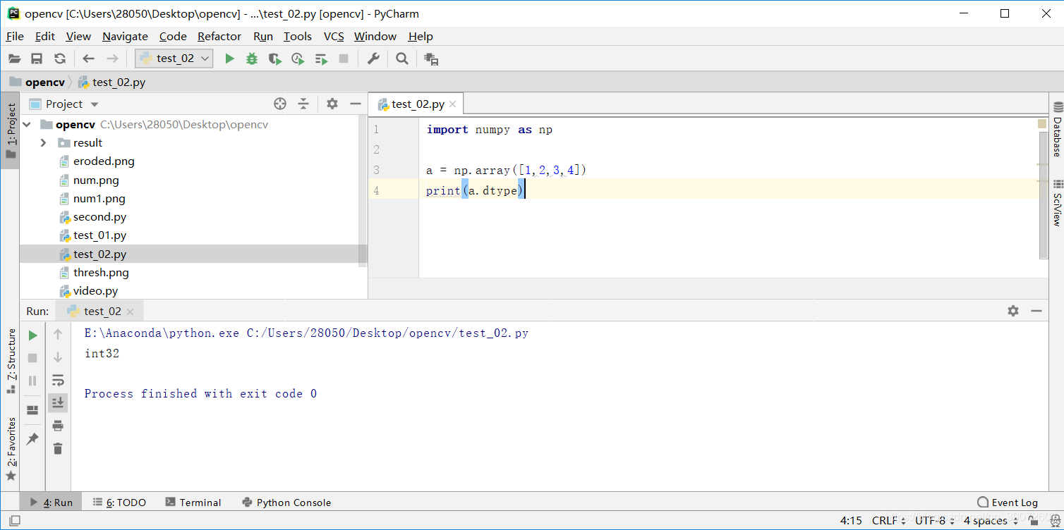
Task: Close the test_02.py editor tab
Action: point(453,104)
